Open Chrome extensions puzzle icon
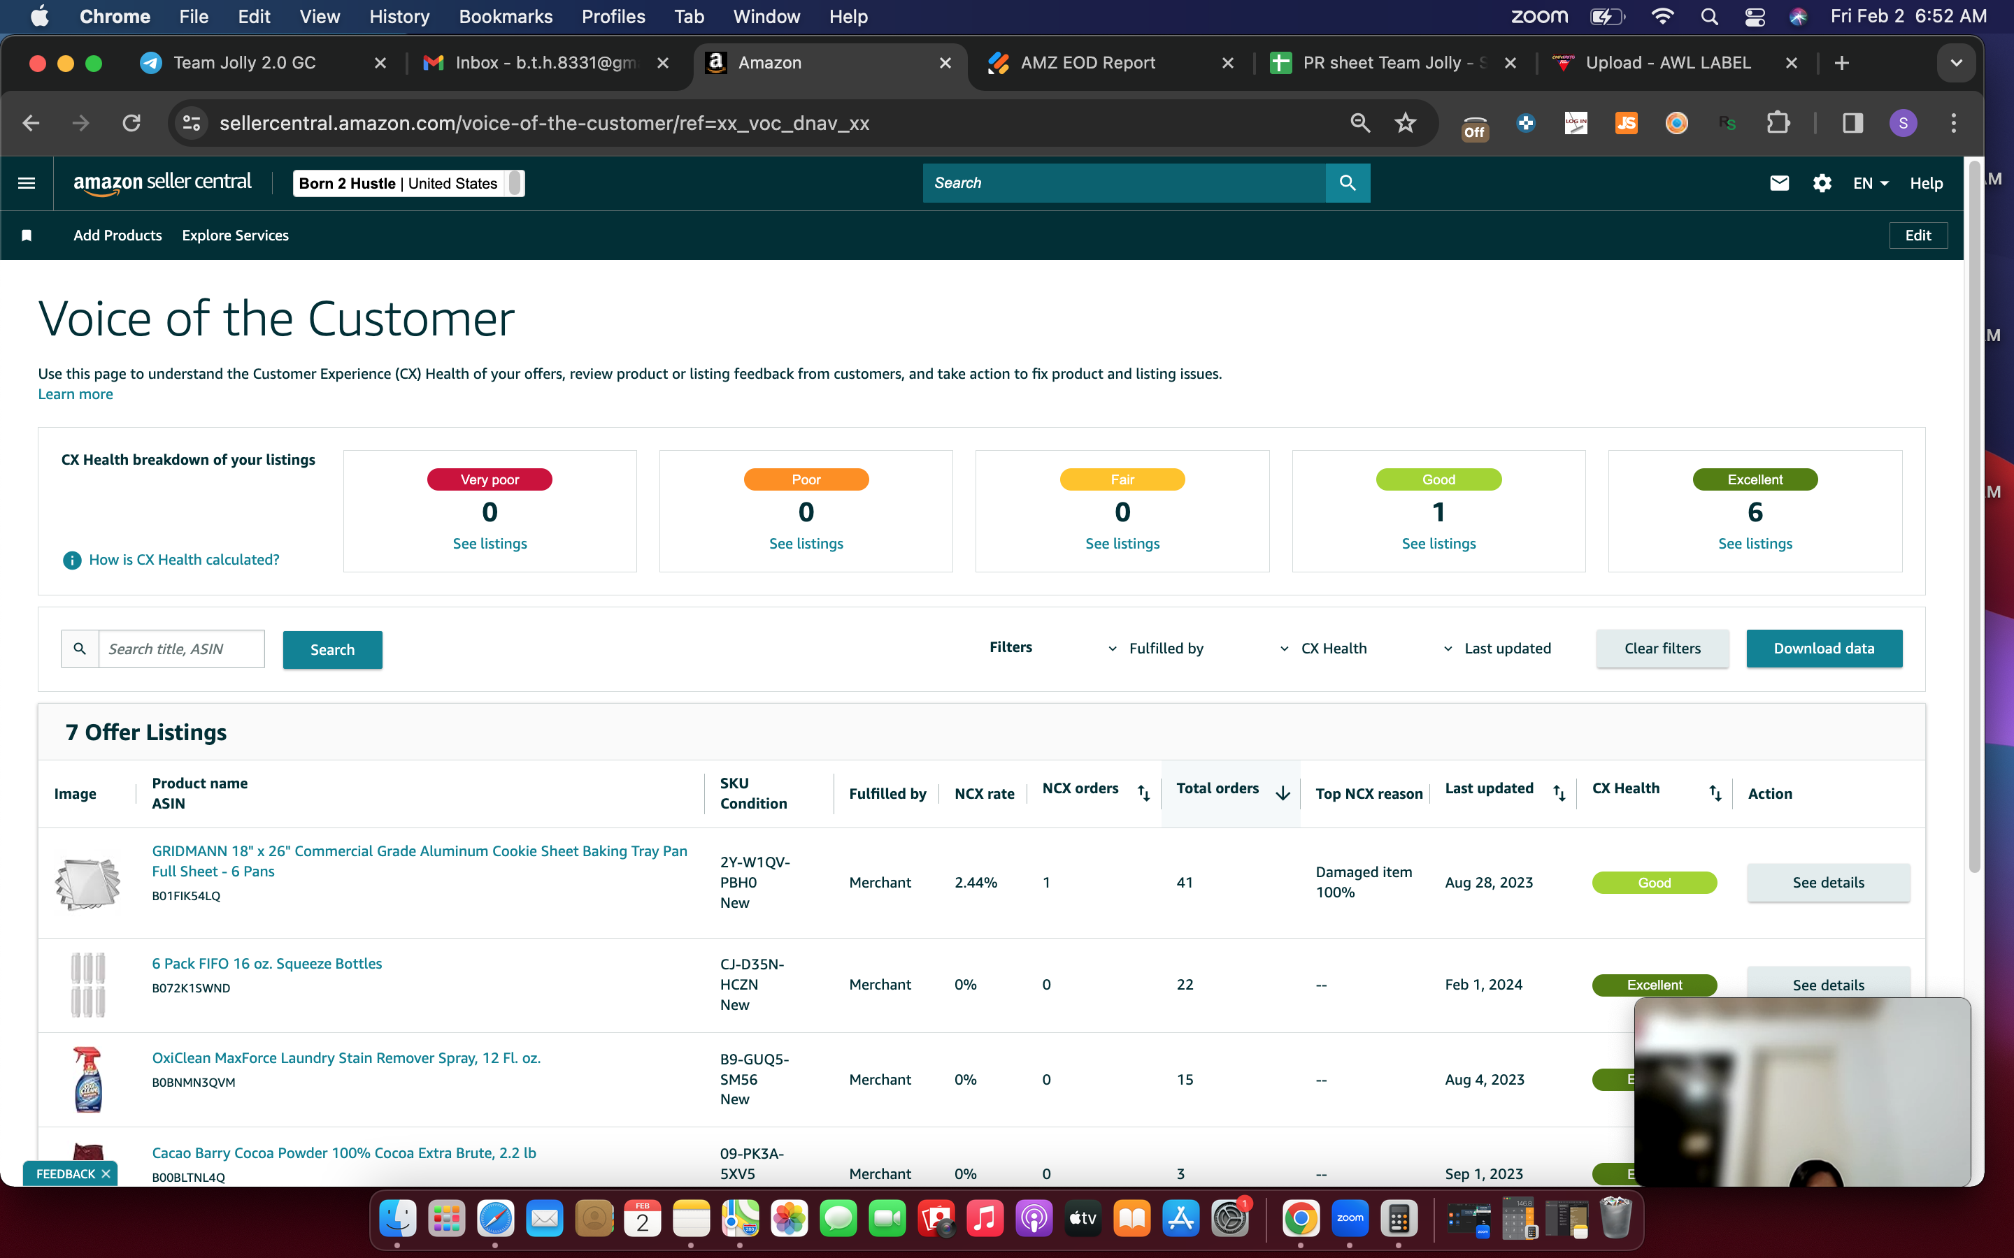Image resolution: width=2014 pixels, height=1258 pixels. [x=1778, y=123]
